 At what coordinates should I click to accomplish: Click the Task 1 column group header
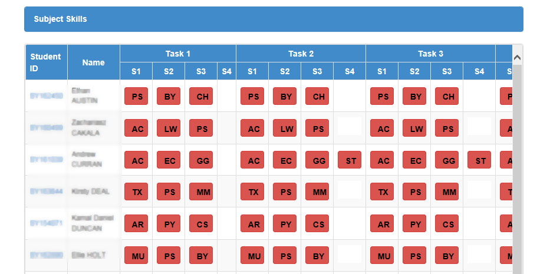click(x=178, y=54)
